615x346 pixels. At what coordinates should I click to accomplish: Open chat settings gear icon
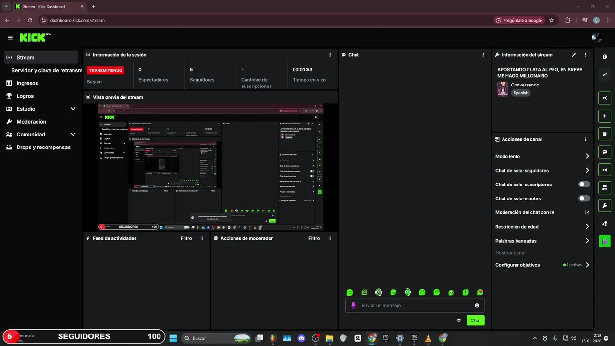[x=459, y=321]
